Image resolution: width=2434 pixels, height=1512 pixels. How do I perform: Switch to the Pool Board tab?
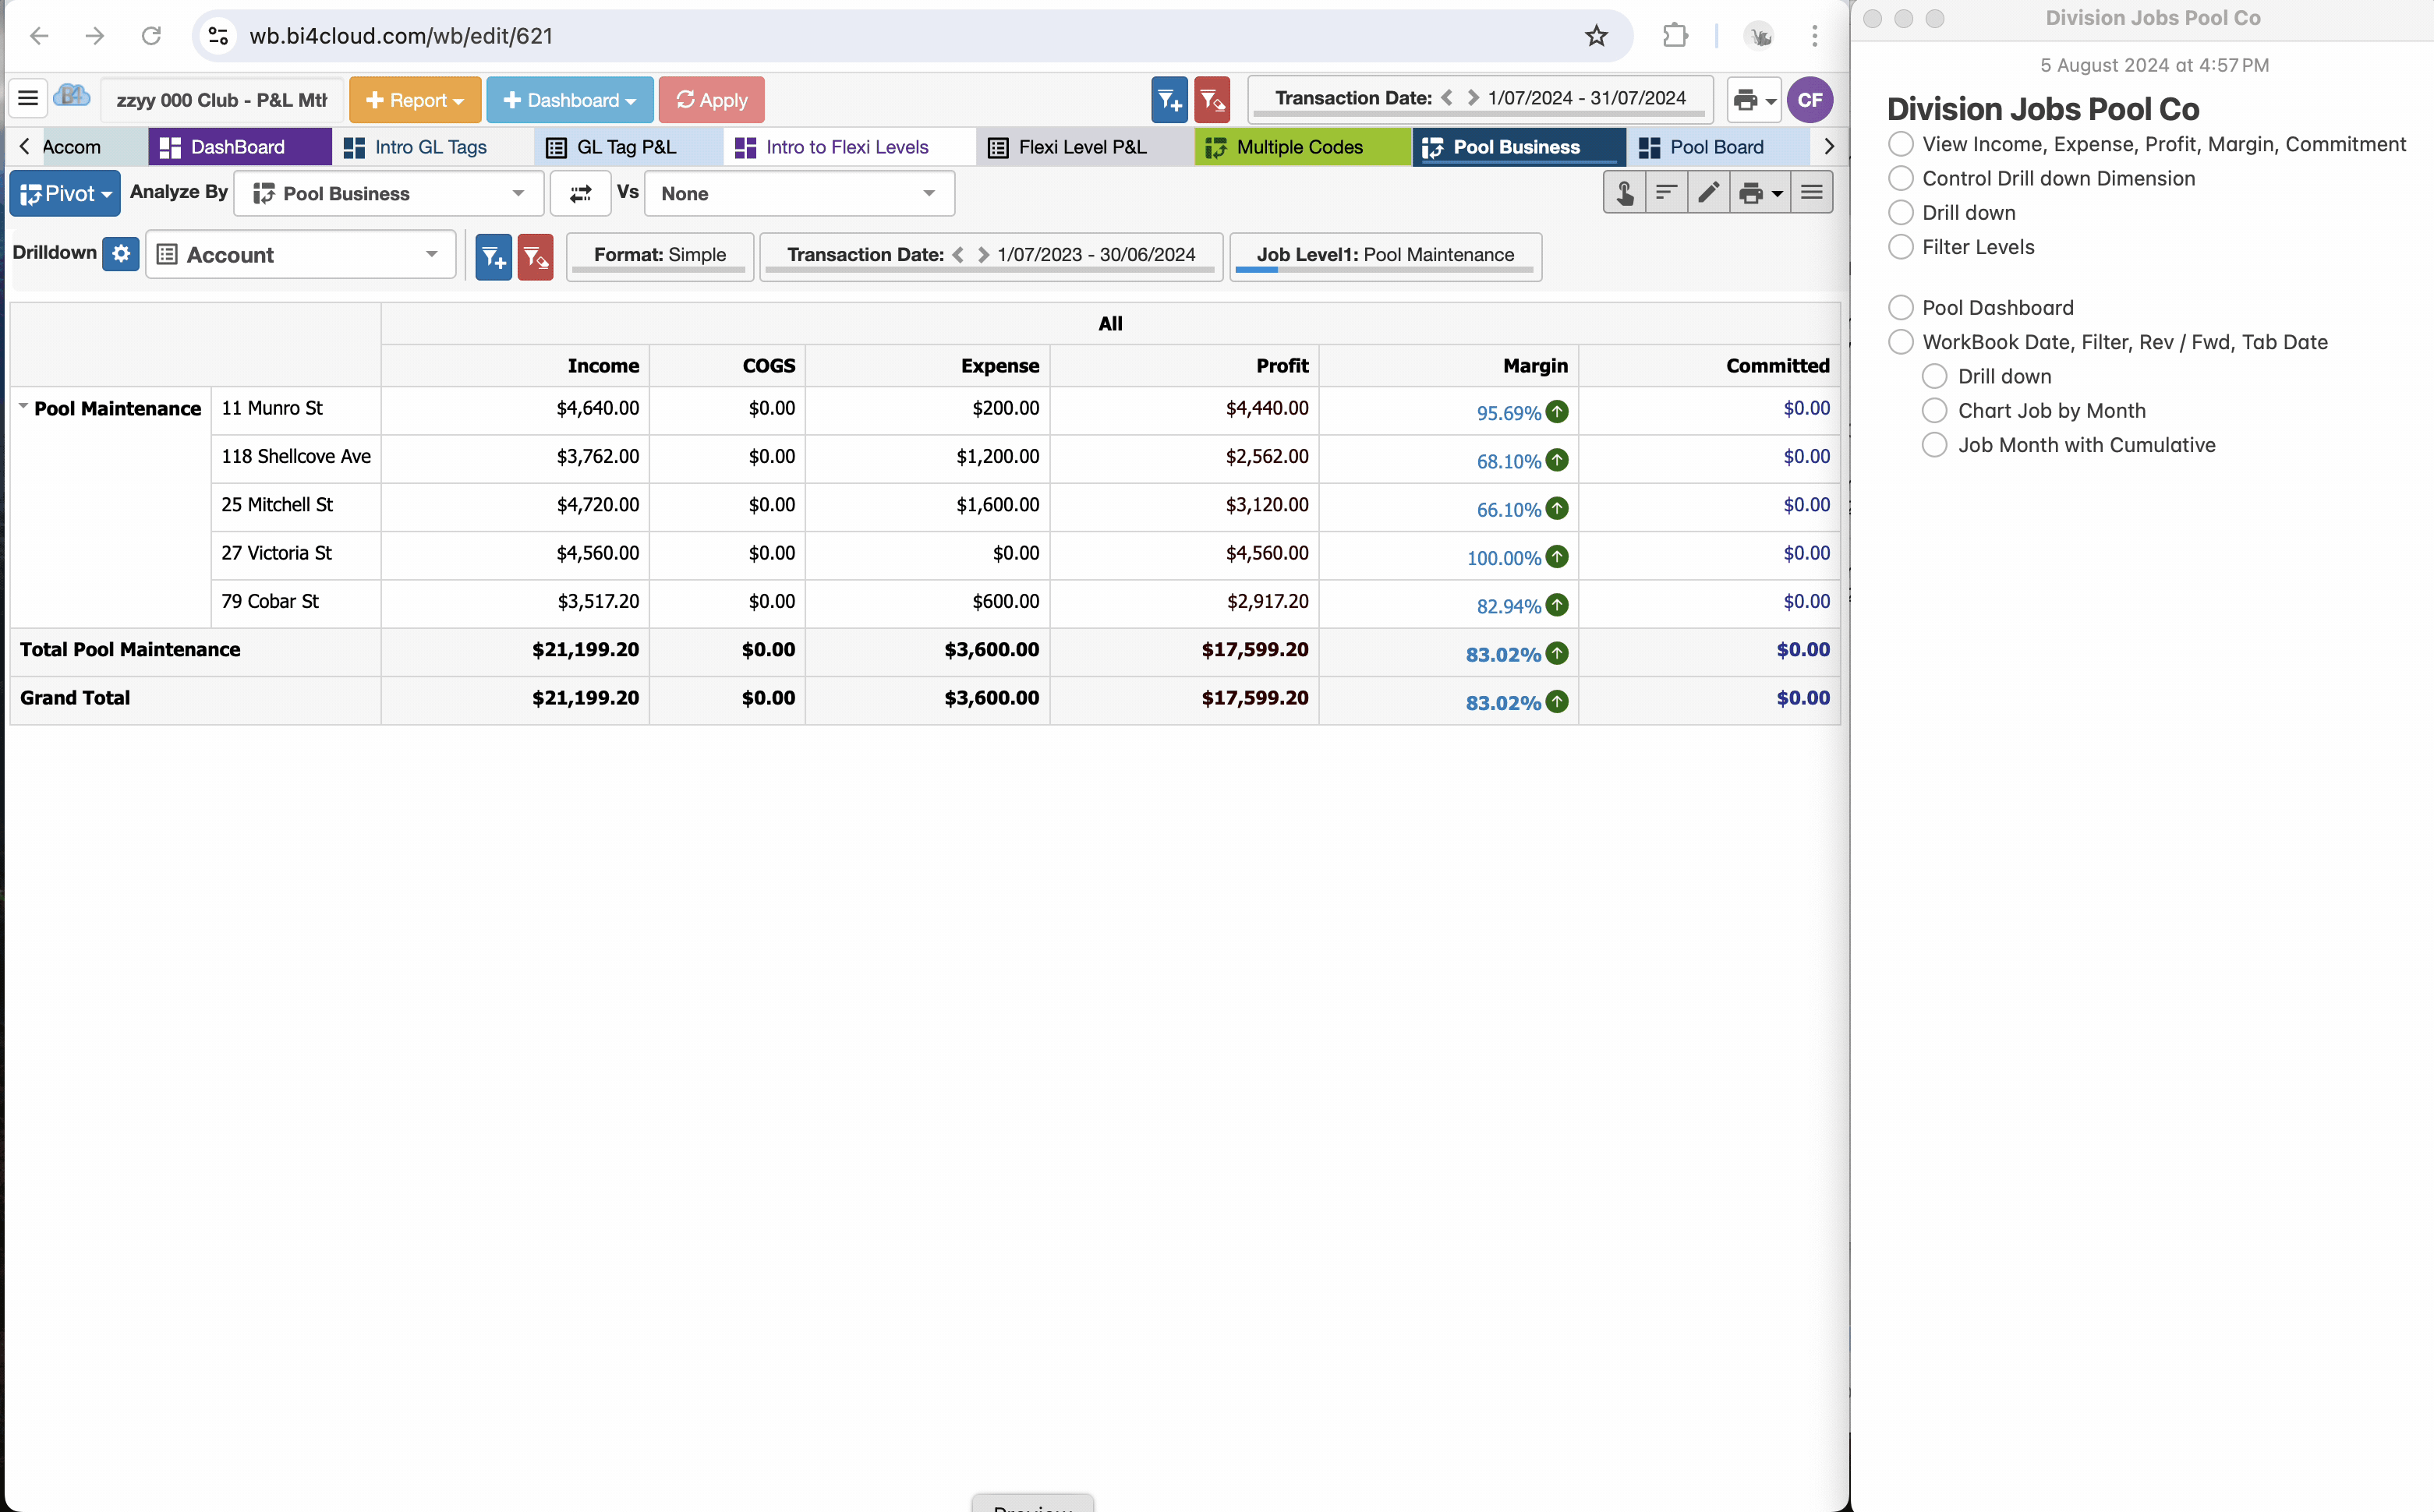[x=1717, y=147]
